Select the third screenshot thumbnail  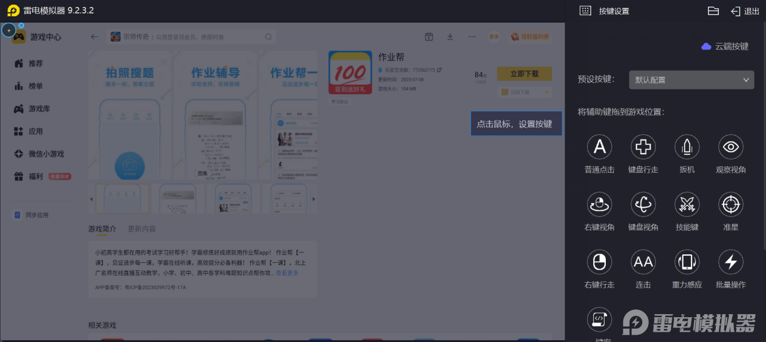(233, 198)
